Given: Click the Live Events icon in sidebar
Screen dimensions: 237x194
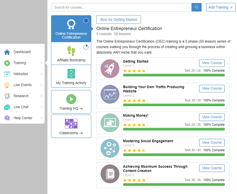Looking at the screenshot, I should tap(7, 85).
